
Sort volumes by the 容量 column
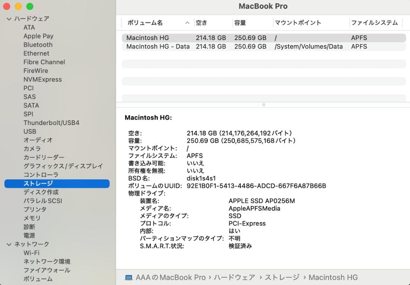[x=241, y=23]
